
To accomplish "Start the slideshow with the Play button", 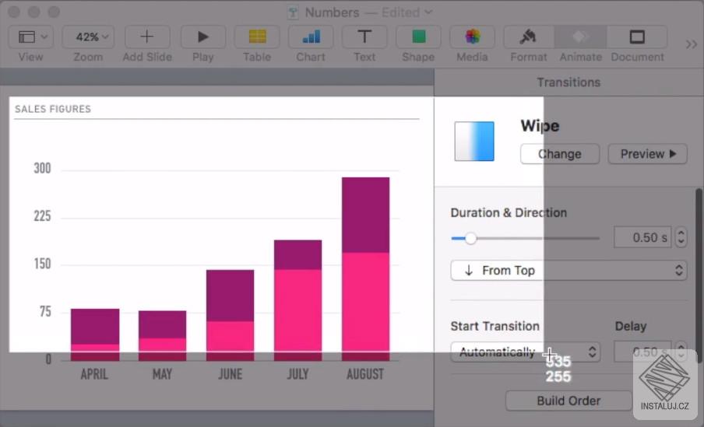I will tap(203, 37).
